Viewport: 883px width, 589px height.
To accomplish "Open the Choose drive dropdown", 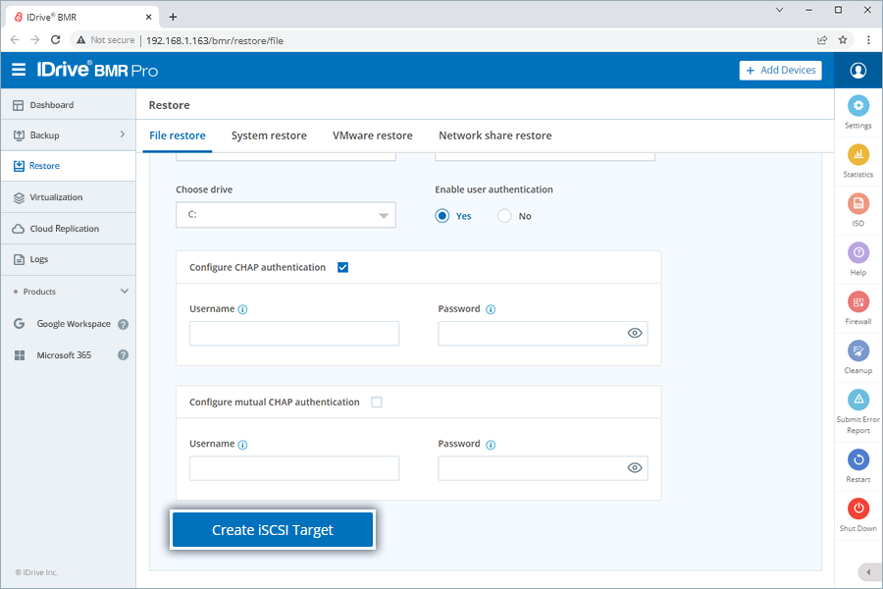I will 286,215.
